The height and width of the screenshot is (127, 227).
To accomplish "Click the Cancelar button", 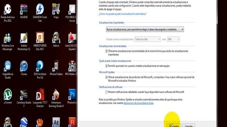I will click(x=189, y=126).
